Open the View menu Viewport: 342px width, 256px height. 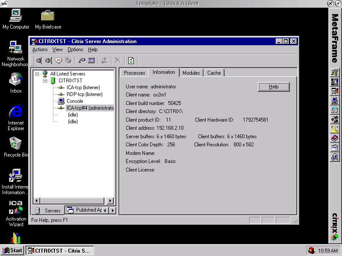(57, 49)
